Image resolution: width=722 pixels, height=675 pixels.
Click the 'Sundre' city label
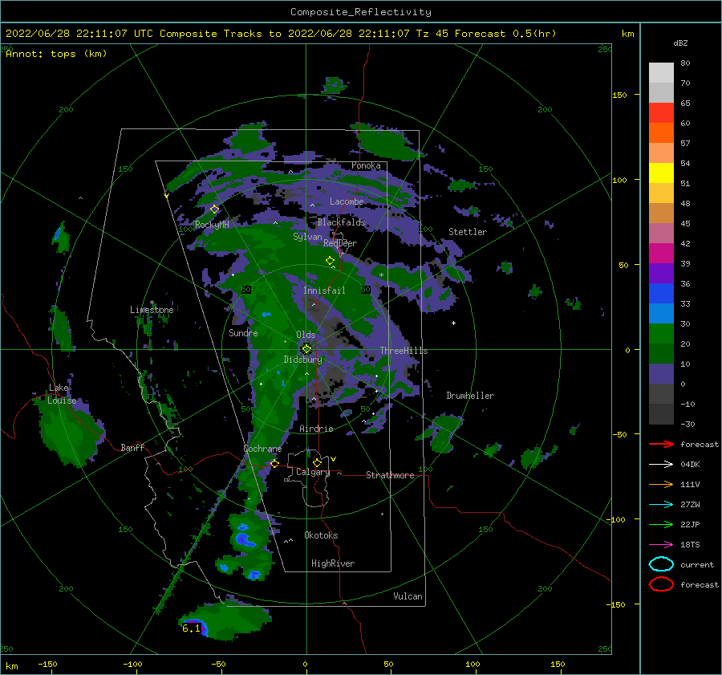[x=243, y=332]
